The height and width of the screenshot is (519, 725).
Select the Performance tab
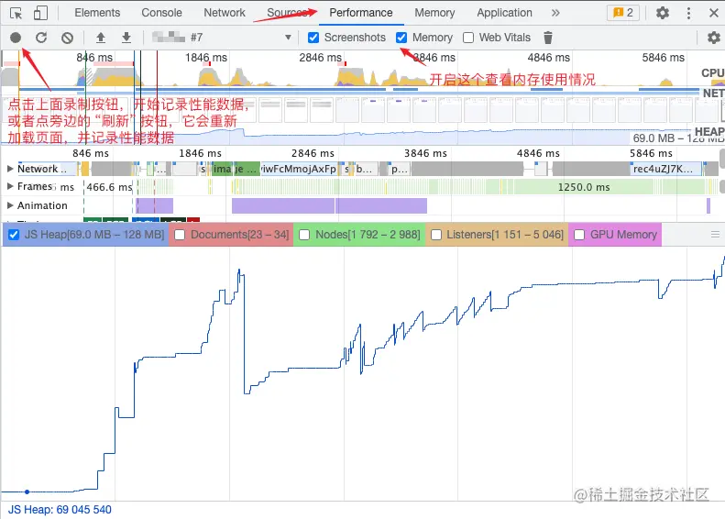tap(361, 13)
